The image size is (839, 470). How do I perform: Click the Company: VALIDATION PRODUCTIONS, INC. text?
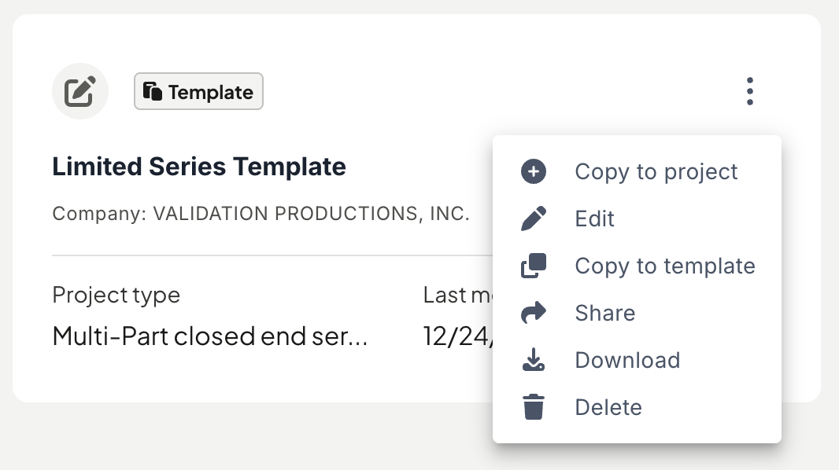[x=261, y=214]
